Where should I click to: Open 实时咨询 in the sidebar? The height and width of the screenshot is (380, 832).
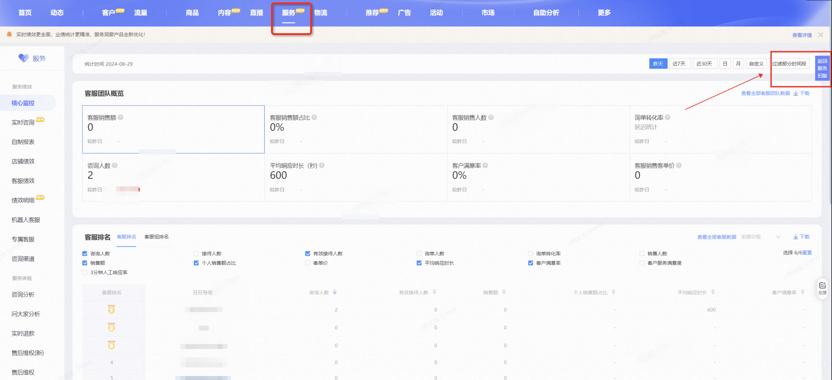23,122
